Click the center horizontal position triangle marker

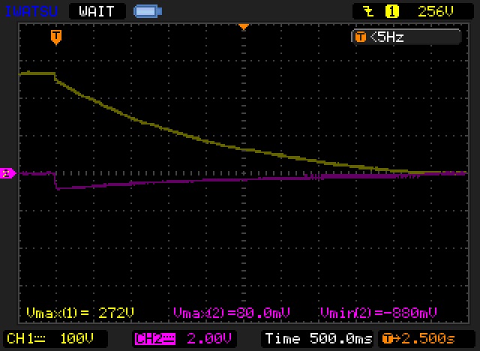click(243, 28)
